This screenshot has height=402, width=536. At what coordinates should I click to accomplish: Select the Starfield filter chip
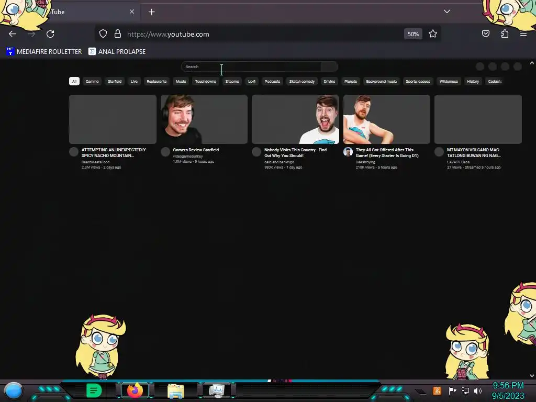click(x=115, y=81)
